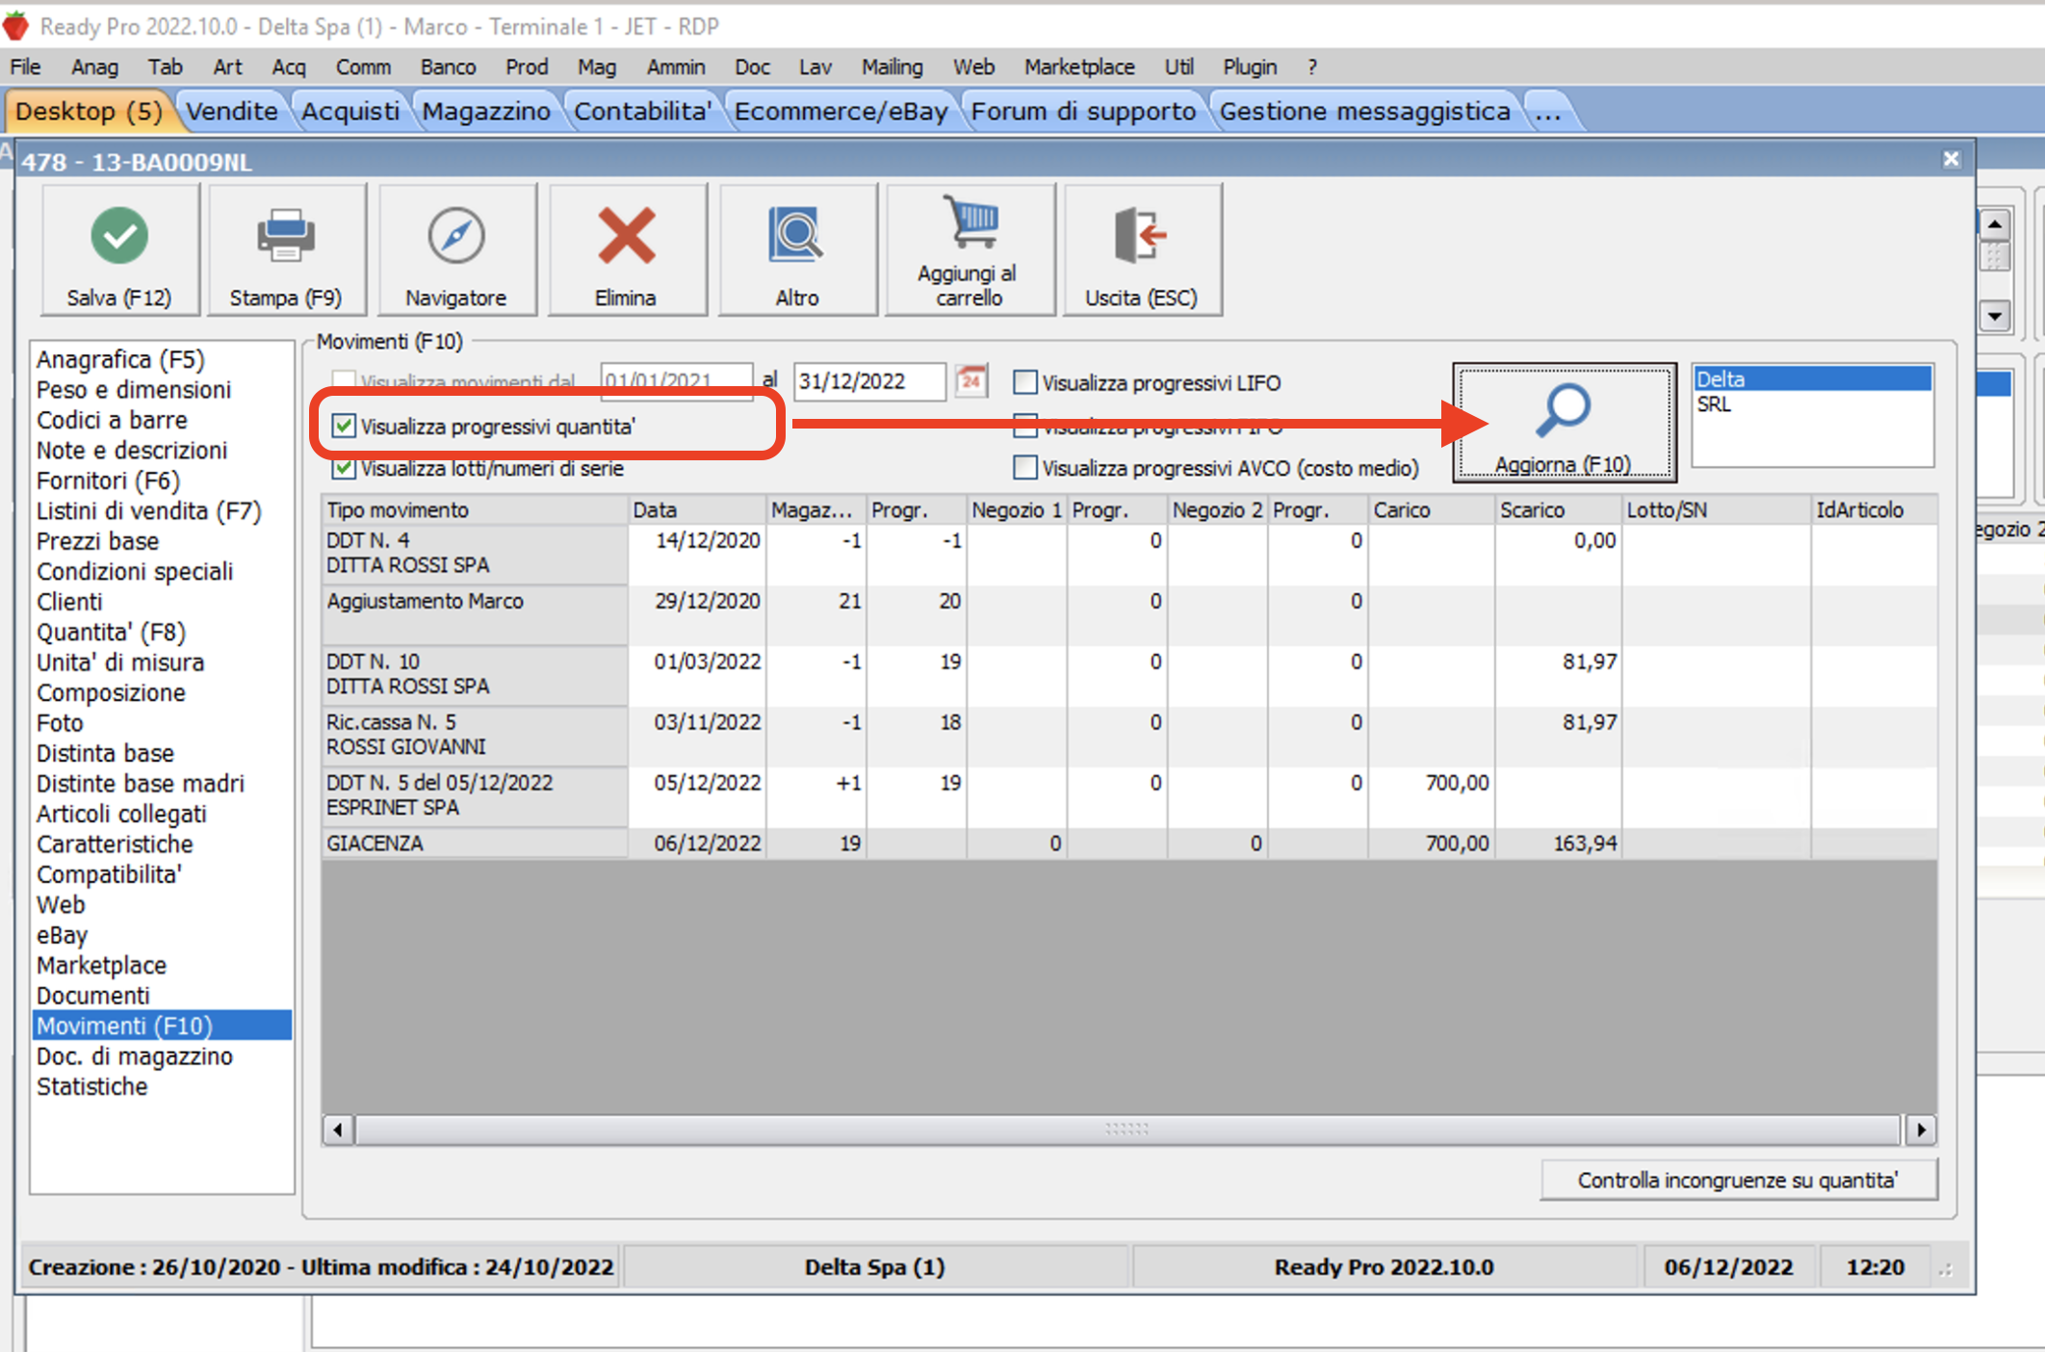
Task: Show more tabs with the ... tab
Action: pos(1548,112)
